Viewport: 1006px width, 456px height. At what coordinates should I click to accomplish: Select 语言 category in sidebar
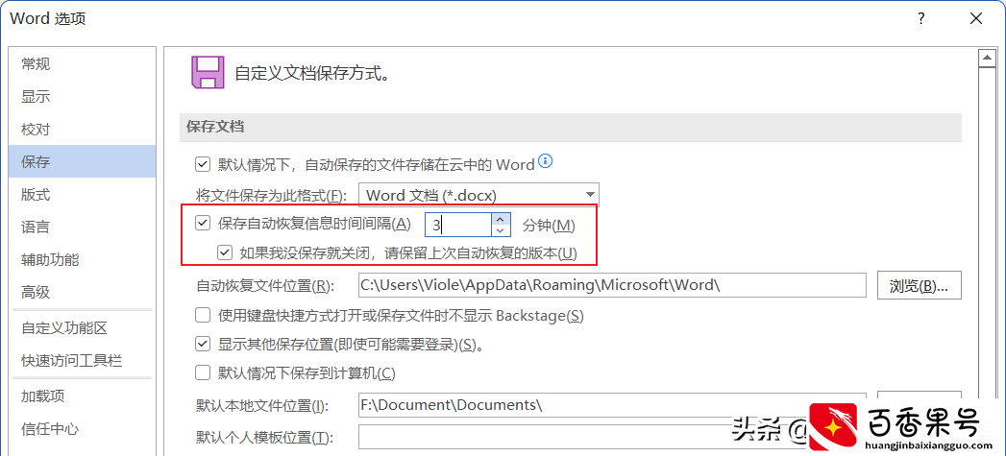pos(82,227)
